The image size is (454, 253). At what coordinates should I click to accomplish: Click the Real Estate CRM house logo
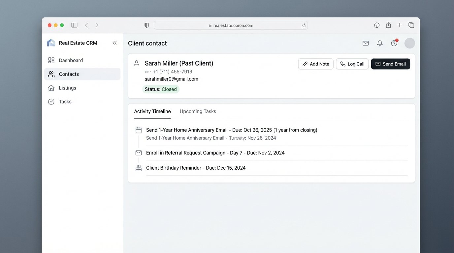click(51, 42)
